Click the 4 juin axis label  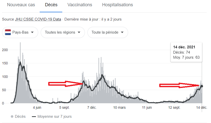(37, 108)
